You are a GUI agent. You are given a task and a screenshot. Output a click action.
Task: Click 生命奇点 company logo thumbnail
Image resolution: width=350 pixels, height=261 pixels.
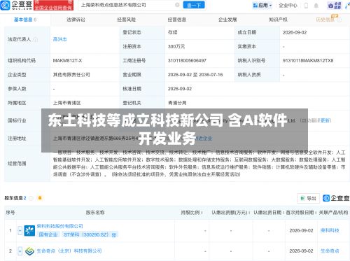coord(29,251)
